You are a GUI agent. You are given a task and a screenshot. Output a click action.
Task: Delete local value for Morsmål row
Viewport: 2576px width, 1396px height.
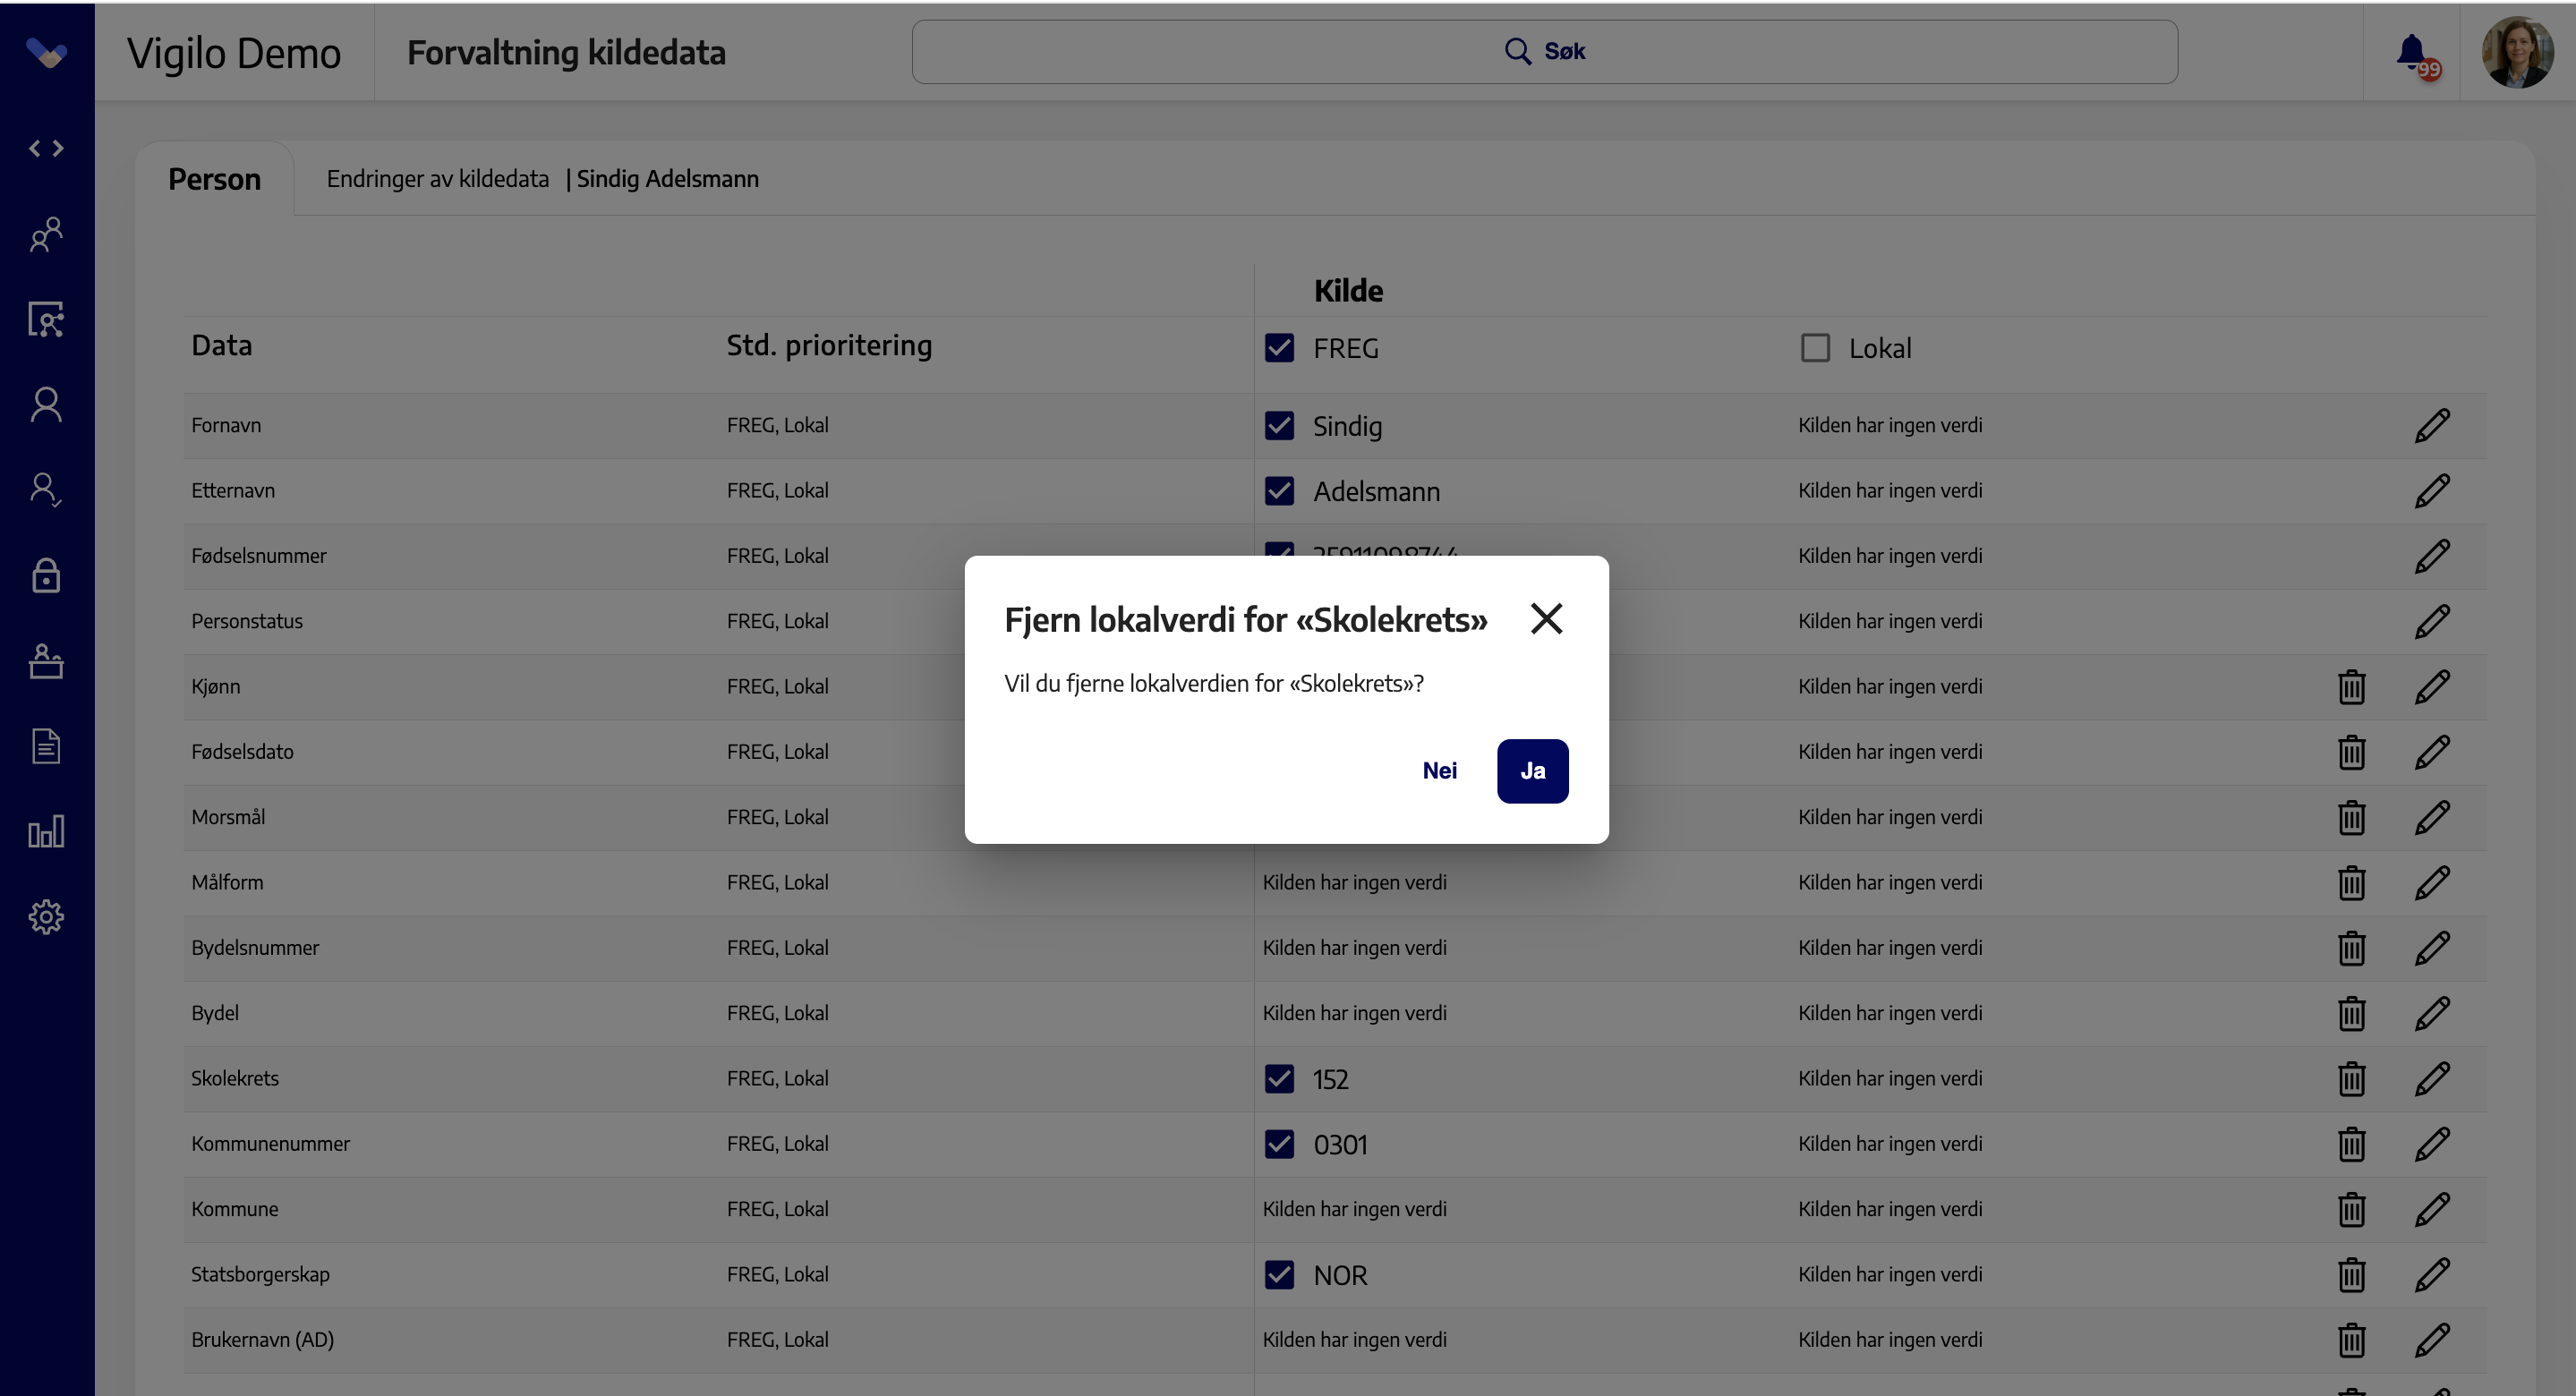[x=2351, y=818]
